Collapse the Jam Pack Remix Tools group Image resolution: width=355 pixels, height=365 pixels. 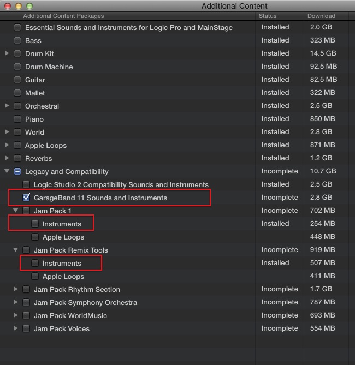(16, 250)
